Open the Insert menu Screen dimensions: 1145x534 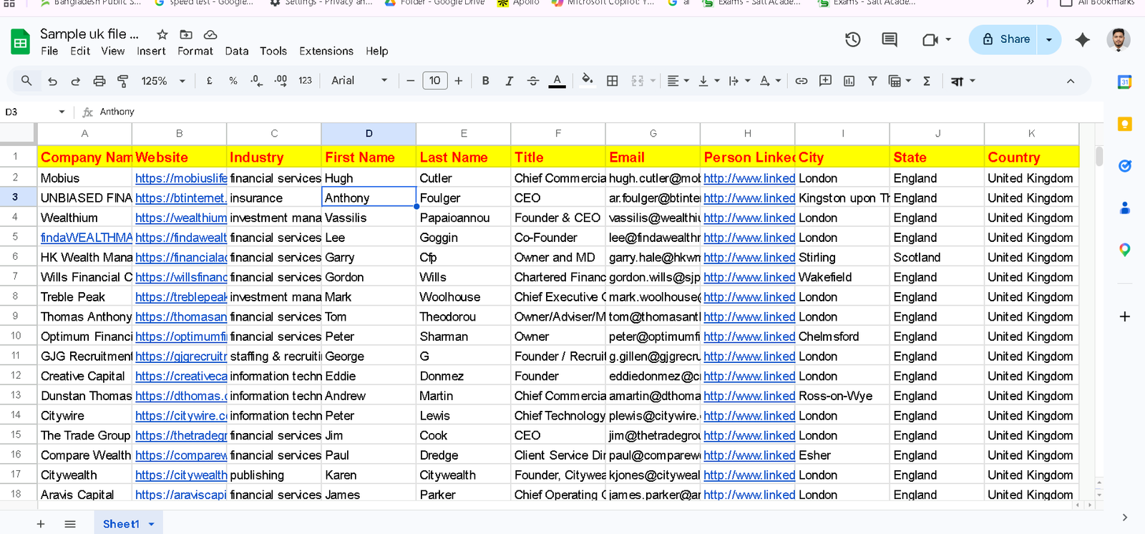pyautogui.click(x=151, y=51)
